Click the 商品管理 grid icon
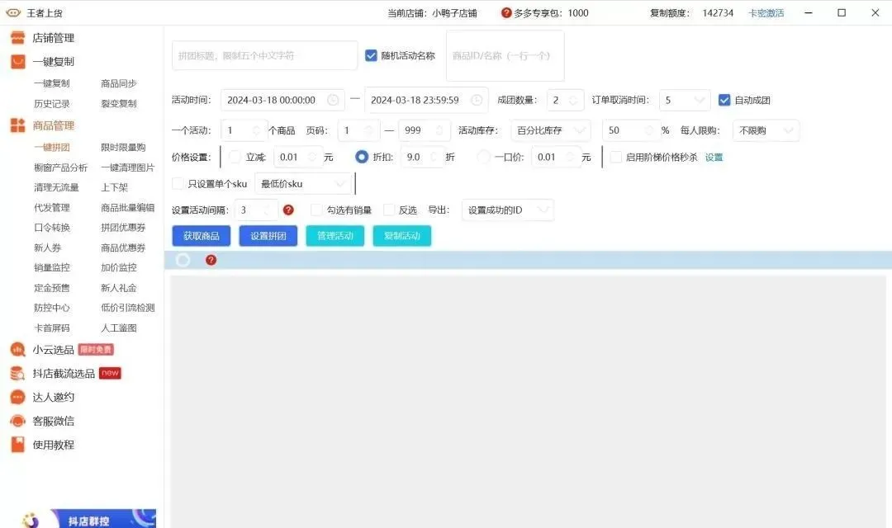Image resolution: width=892 pixels, height=528 pixels. point(17,125)
